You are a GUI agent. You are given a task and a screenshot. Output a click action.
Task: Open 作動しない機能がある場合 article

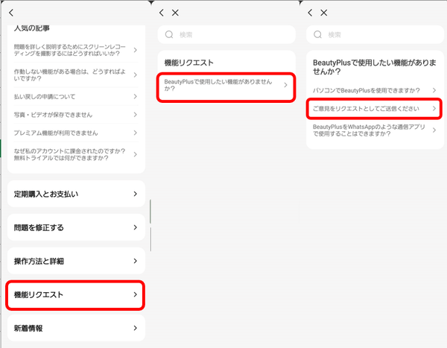[76, 75]
